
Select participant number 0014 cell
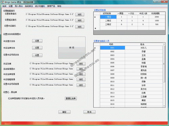113,97
